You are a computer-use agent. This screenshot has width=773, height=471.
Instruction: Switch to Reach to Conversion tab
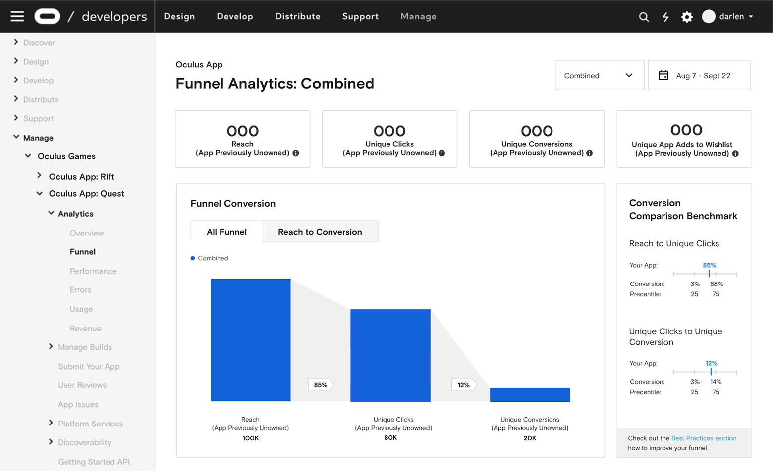pos(320,232)
